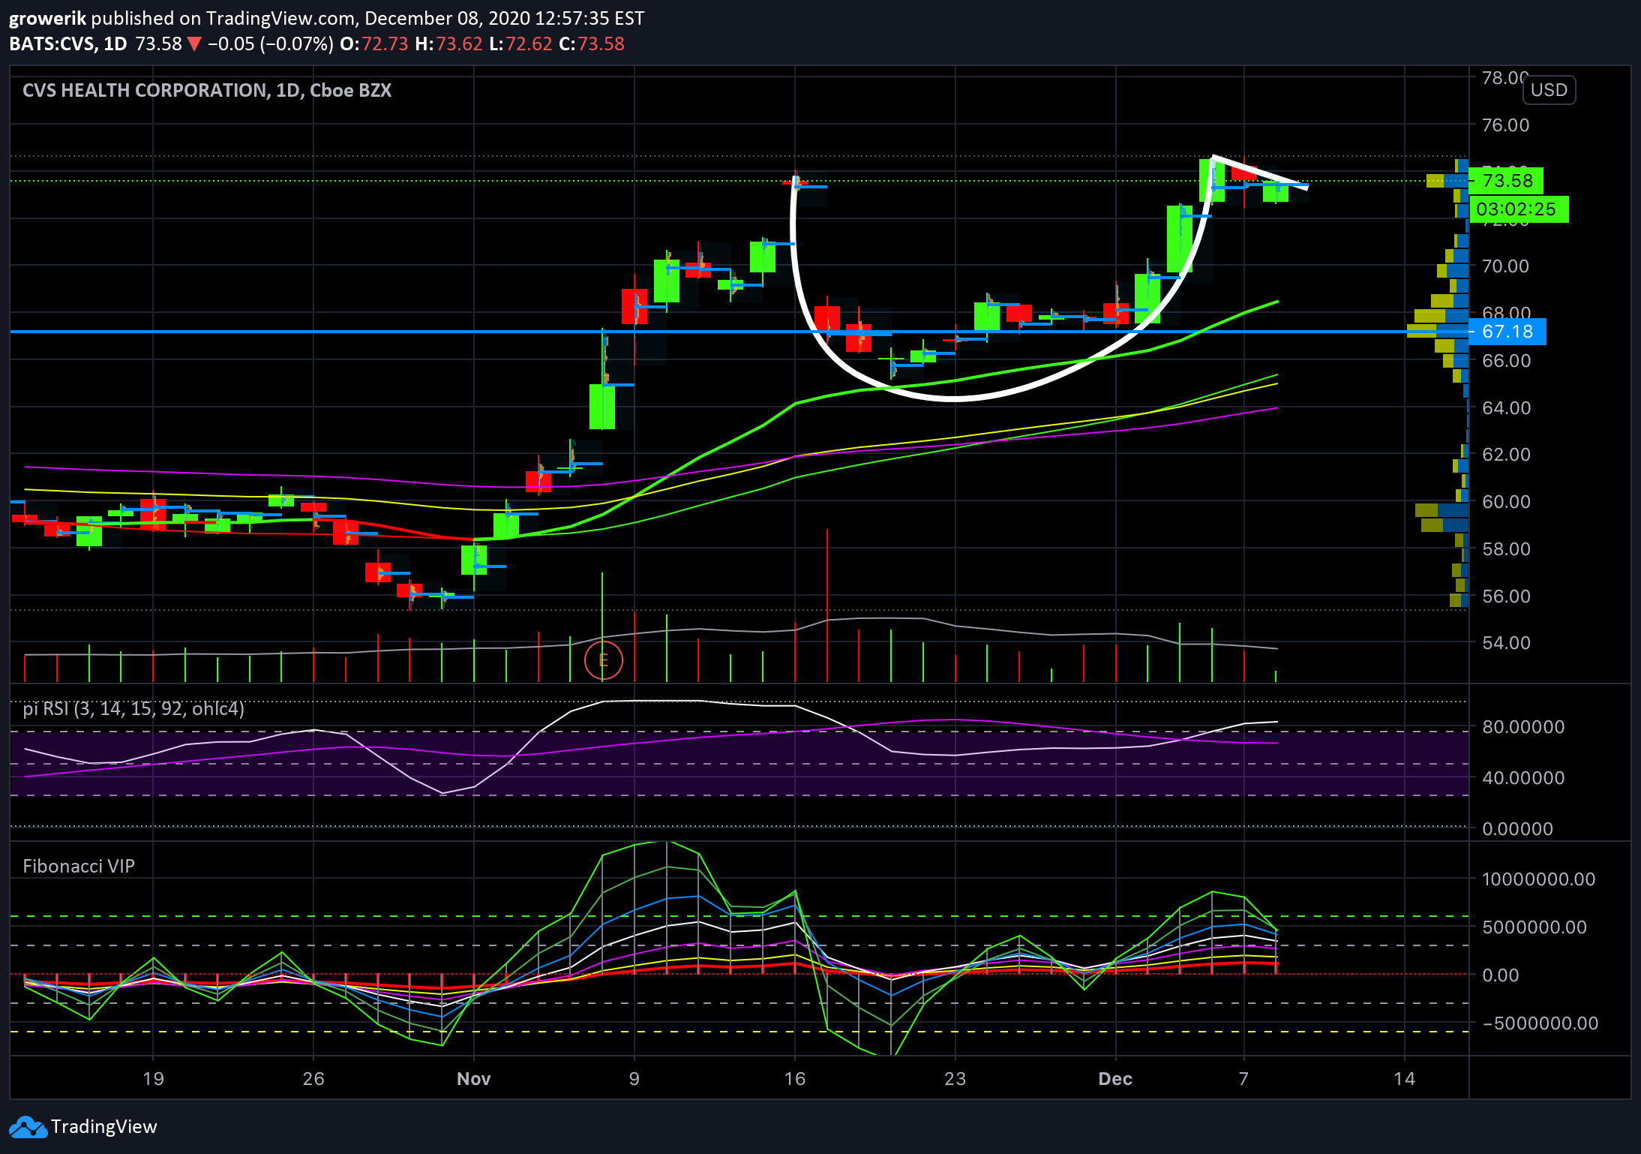Screen dimensions: 1641x1154
Task: Click the 66.00 price axis label
Action: [1505, 361]
